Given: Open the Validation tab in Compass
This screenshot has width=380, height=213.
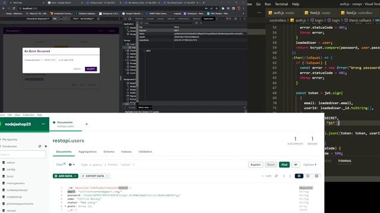Looking at the screenshot, I should [x=145, y=151].
